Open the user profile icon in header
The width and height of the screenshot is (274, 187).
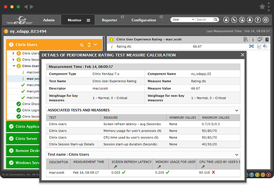click(226, 20)
